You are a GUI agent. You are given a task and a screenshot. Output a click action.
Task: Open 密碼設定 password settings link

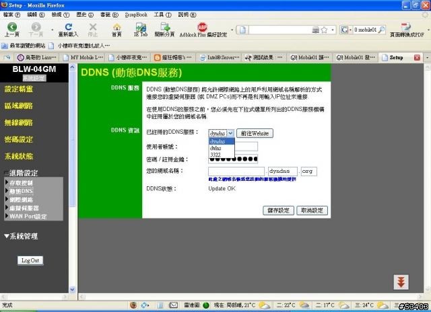pos(19,139)
